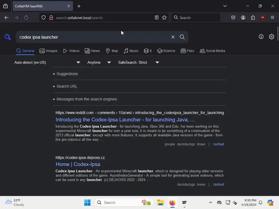This screenshot has height=209, width=279.
Task: Open the SearXNG about info icon
Action: pyautogui.click(x=261, y=37)
